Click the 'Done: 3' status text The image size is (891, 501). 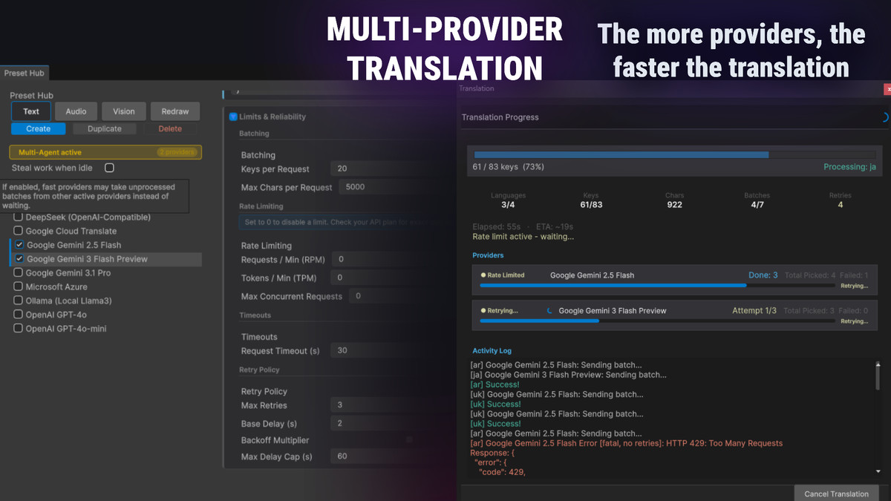coord(763,275)
